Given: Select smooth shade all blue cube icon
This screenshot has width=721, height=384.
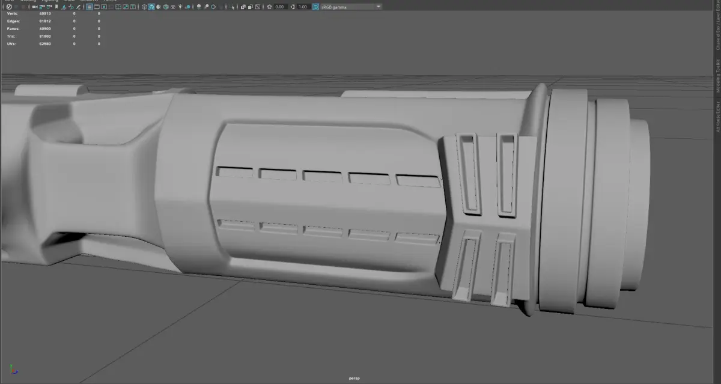Looking at the screenshot, I should (x=151, y=7).
